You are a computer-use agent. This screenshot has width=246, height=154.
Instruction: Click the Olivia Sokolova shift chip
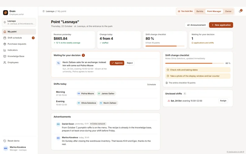click(87, 103)
